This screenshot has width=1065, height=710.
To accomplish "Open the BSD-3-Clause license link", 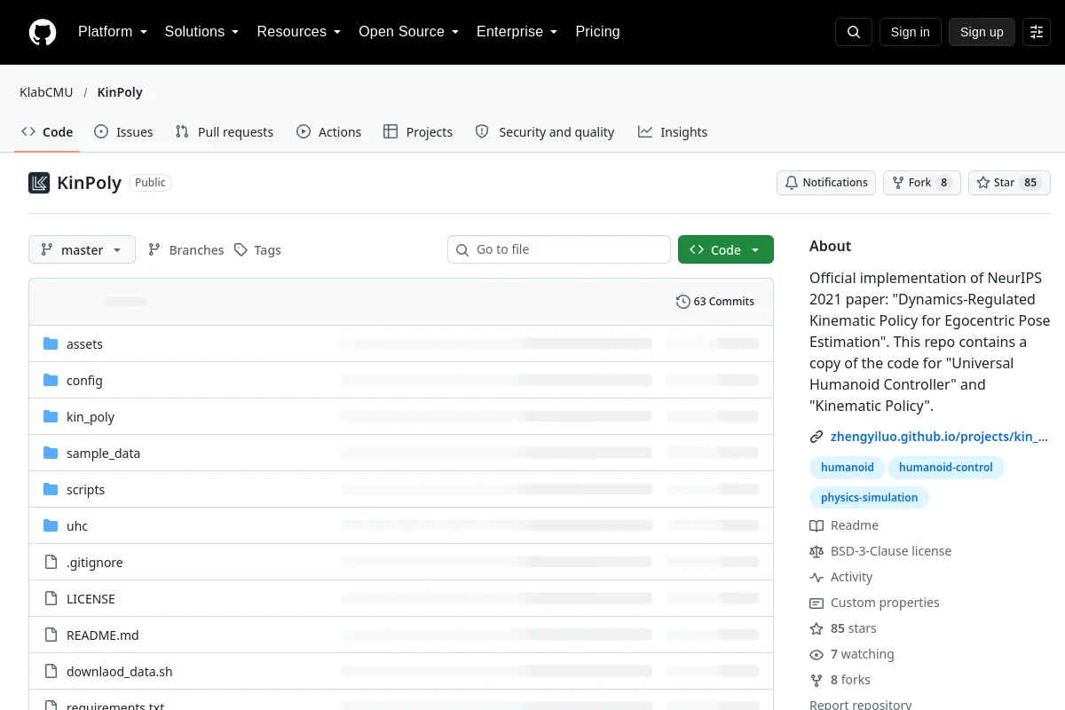I will (891, 551).
